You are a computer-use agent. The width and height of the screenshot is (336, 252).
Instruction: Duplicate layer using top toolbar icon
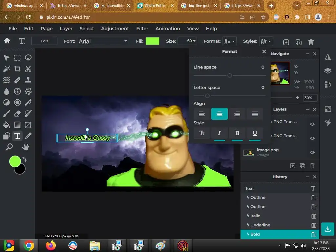point(299,42)
